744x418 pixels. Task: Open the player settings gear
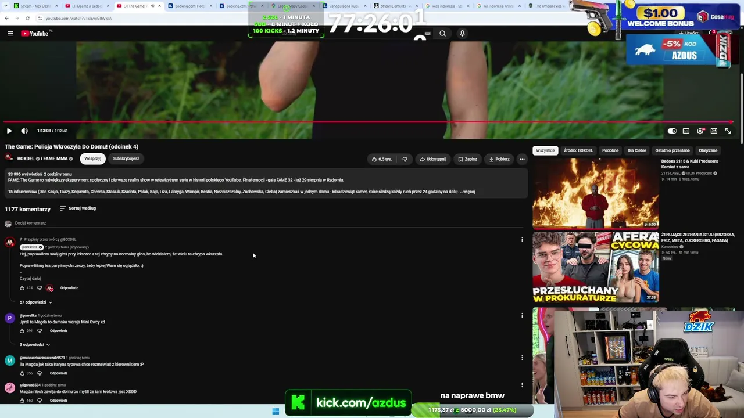point(700,131)
